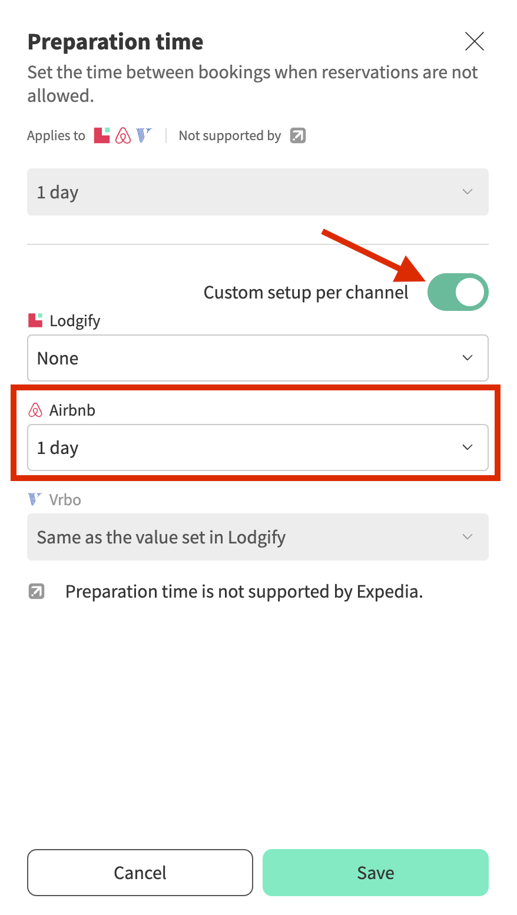The image size is (517, 915).
Task: Click the Expedia icon beside Not supported by
Action: (x=298, y=136)
